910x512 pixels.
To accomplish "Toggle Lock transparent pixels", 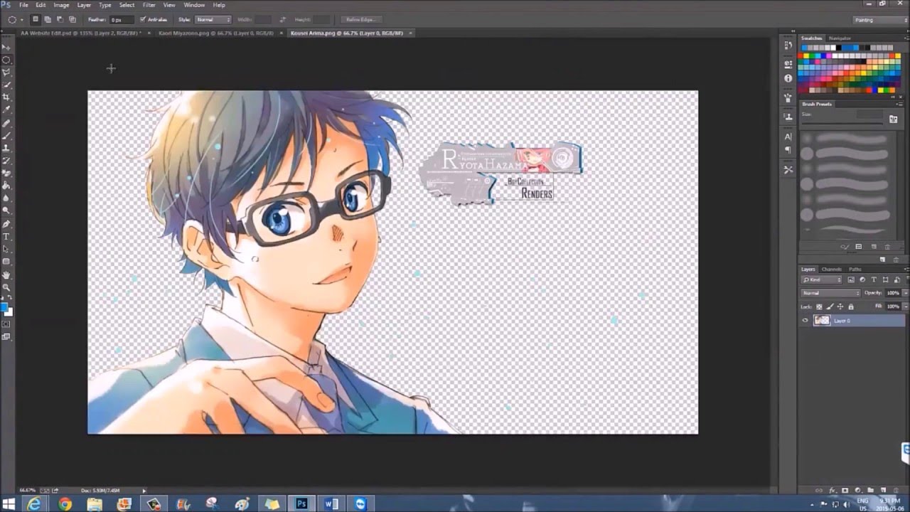I will tap(819, 306).
